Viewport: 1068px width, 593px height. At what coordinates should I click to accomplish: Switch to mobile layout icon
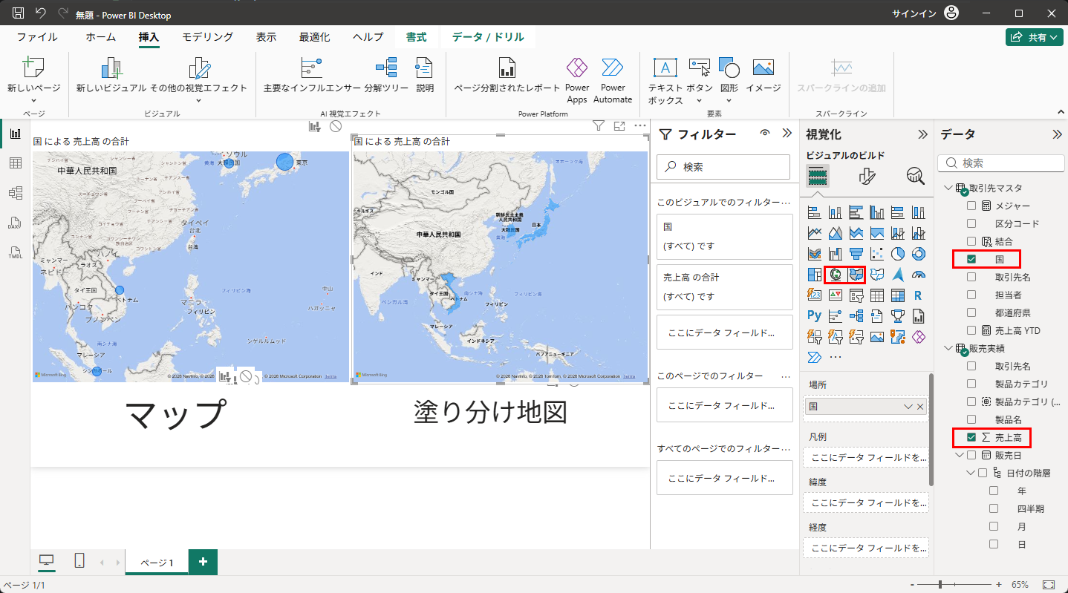coord(79,561)
